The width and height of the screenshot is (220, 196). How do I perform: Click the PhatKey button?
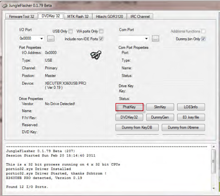tap(129, 107)
